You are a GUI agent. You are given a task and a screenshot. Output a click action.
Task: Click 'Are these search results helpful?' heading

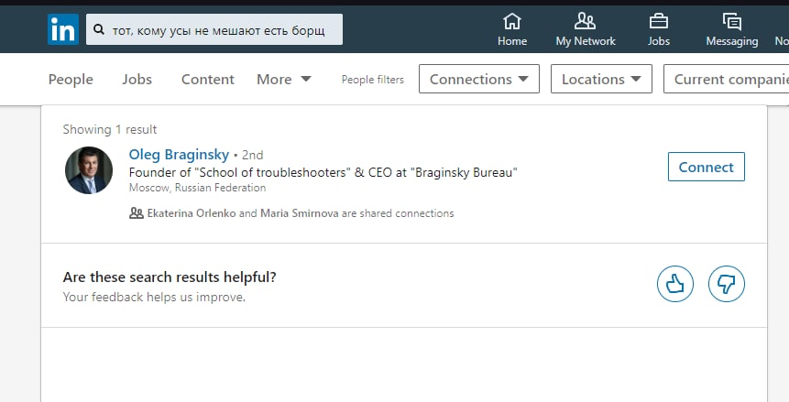click(x=170, y=277)
